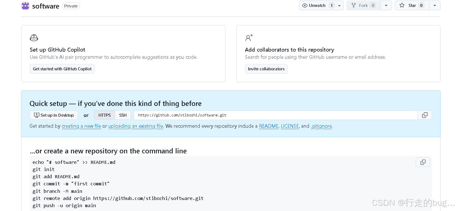Click Add collaborators to this repository heading
456x211 pixels.
click(289, 50)
